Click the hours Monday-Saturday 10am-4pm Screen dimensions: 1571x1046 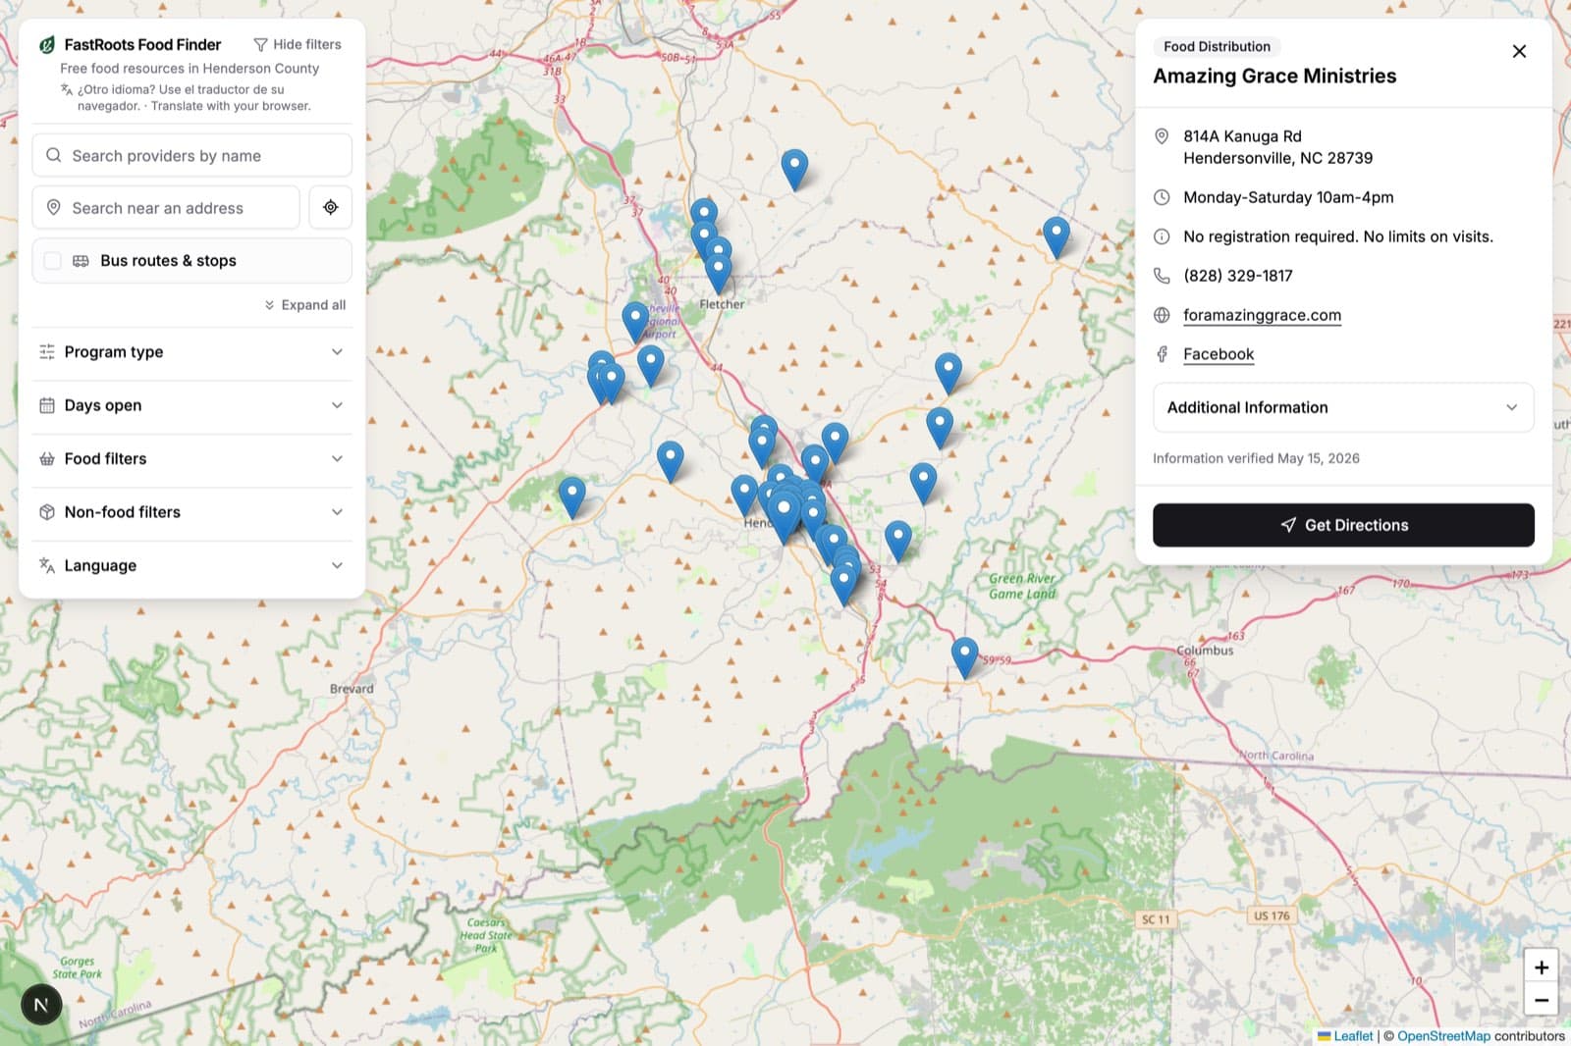[1288, 197]
